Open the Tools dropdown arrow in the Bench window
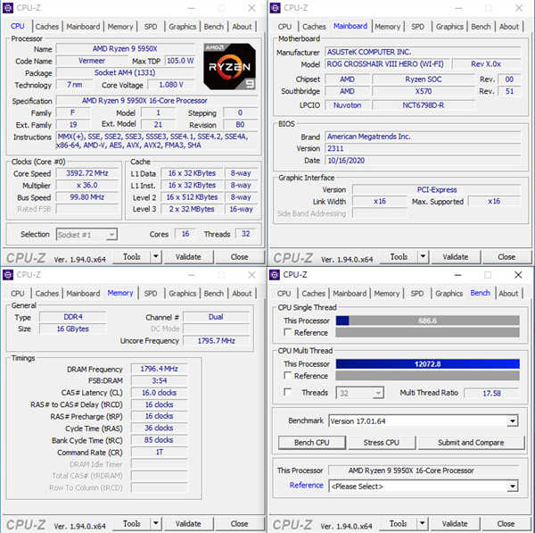The image size is (535, 533). [422, 523]
